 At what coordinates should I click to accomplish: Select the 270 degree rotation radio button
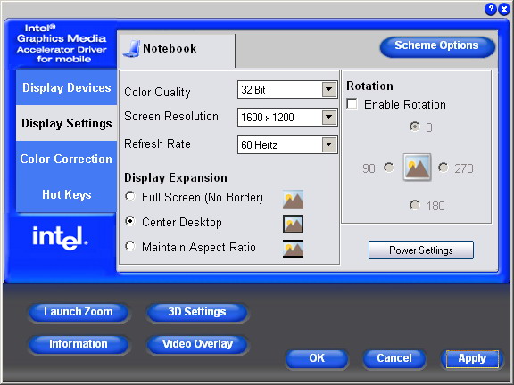pos(444,168)
